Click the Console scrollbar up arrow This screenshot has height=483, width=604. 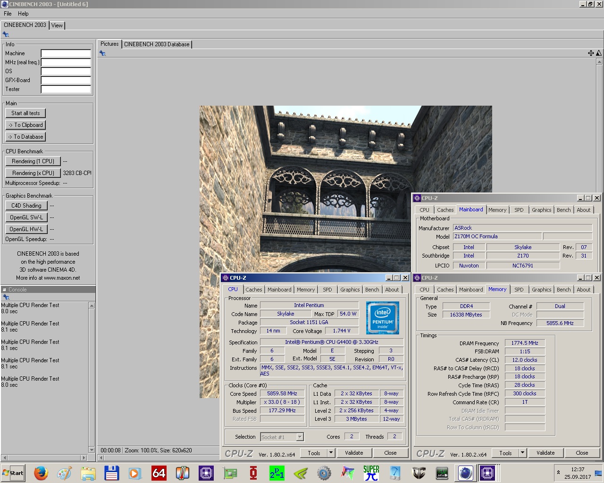pyautogui.click(x=92, y=306)
